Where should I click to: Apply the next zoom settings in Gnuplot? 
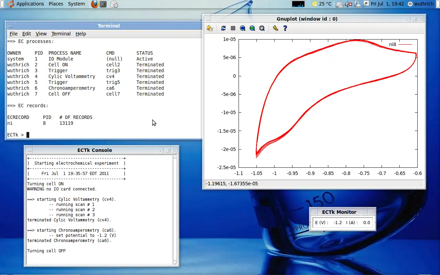coord(252,29)
